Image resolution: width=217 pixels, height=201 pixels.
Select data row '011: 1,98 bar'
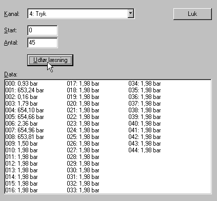tap(22, 157)
